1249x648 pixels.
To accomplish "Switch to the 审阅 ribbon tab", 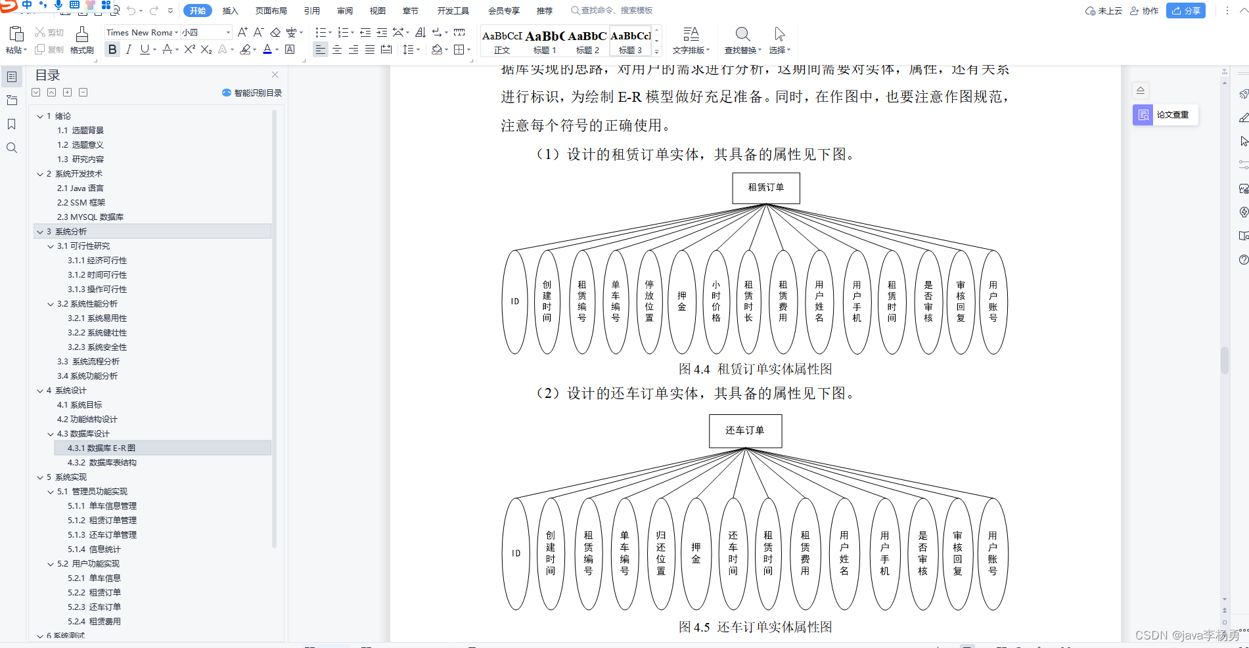I will [x=345, y=11].
